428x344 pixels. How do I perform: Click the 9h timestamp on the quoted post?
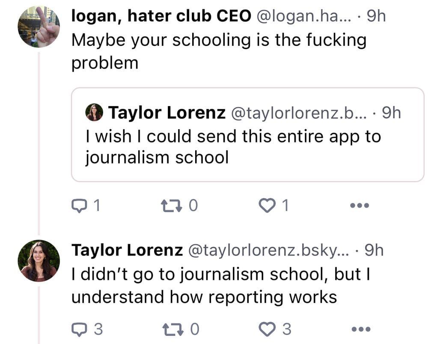(x=391, y=112)
